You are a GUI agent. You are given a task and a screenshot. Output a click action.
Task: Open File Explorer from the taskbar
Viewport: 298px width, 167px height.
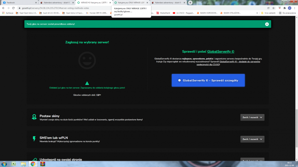pos(23,164)
